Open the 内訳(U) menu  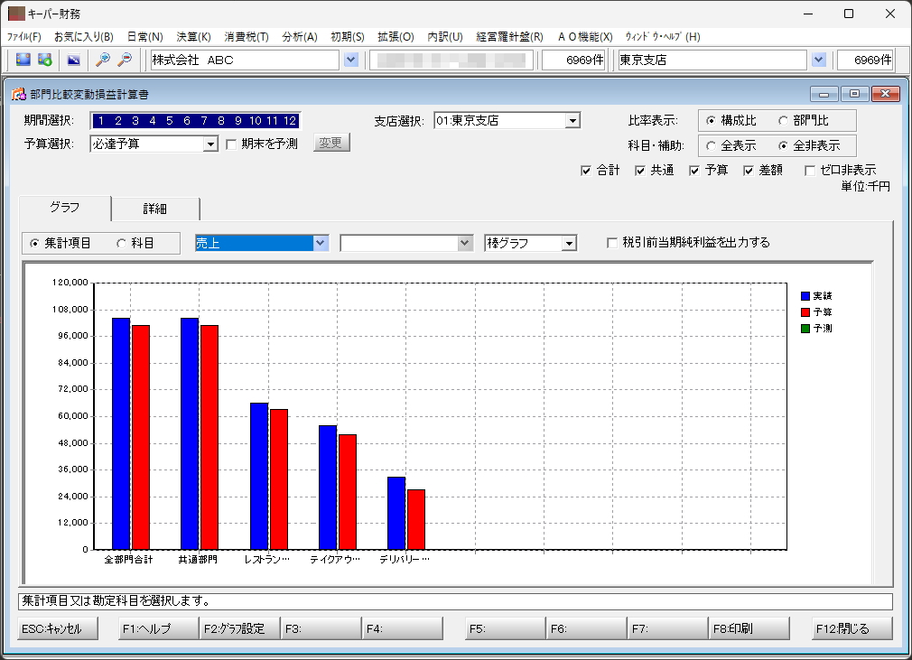coord(445,37)
